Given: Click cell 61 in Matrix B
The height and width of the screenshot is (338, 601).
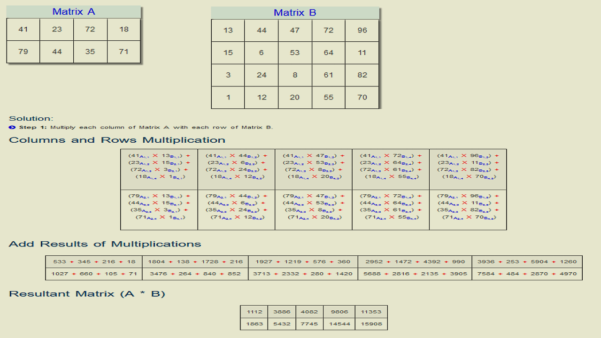Looking at the screenshot, I should (x=329, y=75).
